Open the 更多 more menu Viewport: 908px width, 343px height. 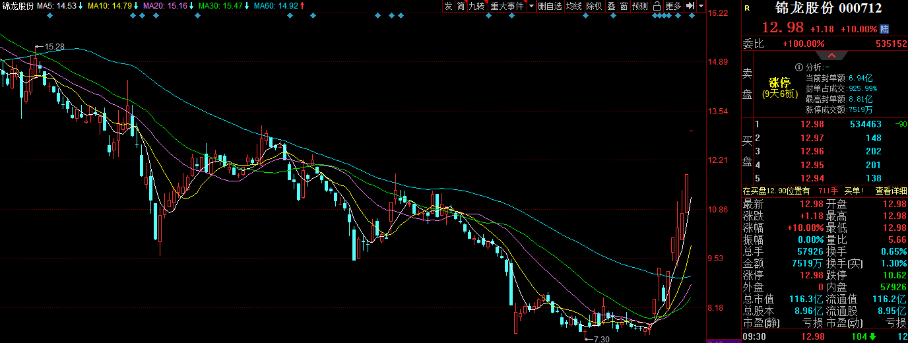pos(673,6)
